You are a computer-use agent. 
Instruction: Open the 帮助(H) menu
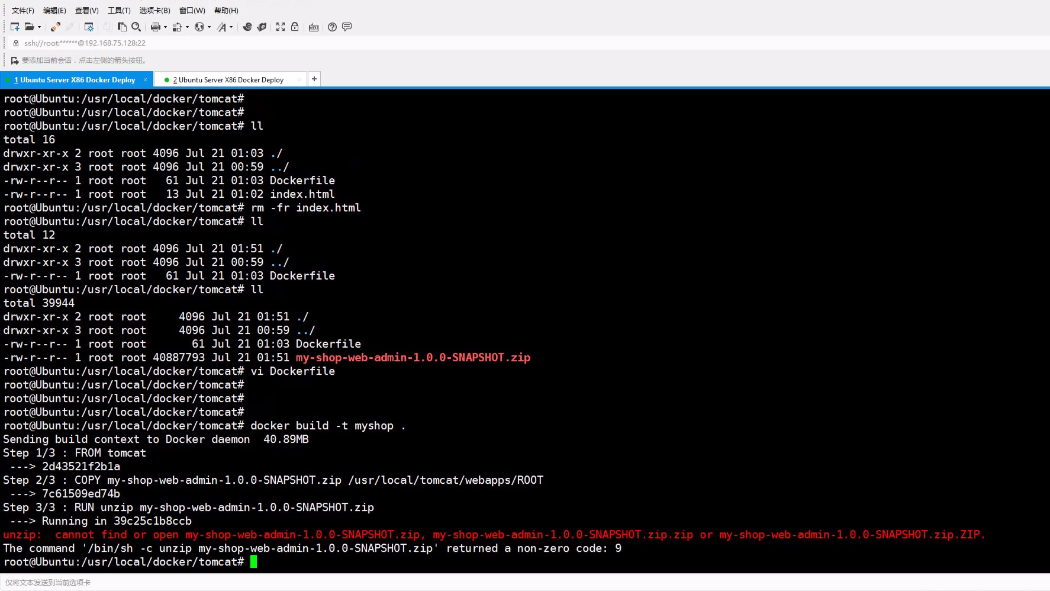pyautogui.click(x=226, y=11)
